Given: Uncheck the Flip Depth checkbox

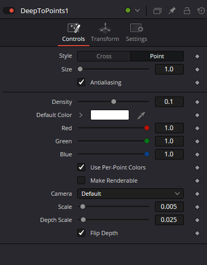Looking at the screenshot, I should click(81, 233).
